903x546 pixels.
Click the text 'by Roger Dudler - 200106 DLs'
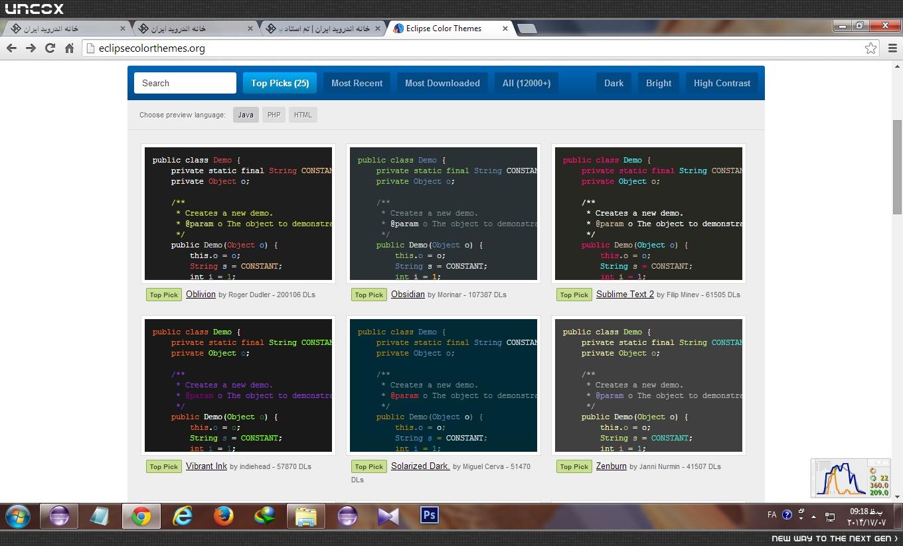coord(267,295)
